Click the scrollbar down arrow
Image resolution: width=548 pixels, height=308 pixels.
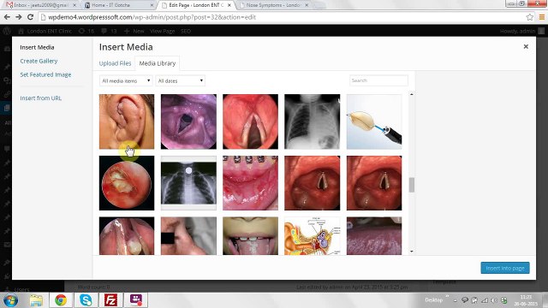(x=412, y=252)
